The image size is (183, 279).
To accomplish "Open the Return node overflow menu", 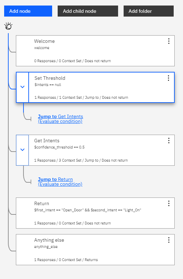I will click(169, 203).
